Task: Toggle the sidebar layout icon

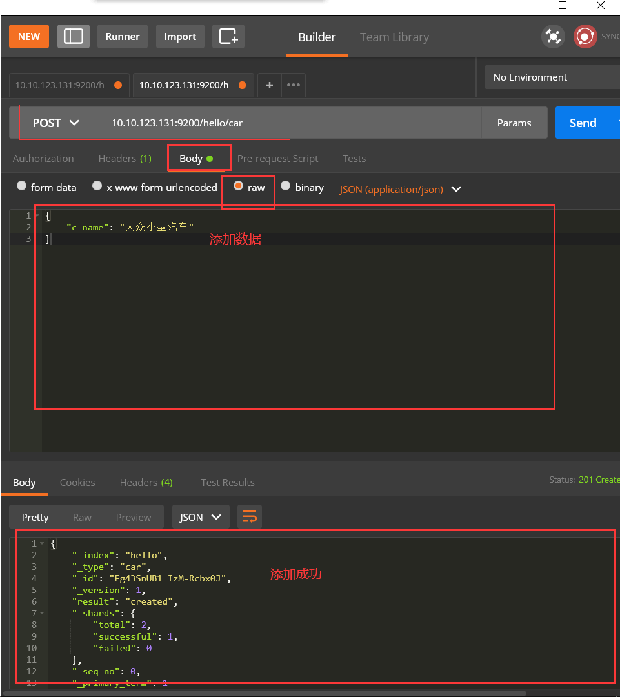Action: [74, 36]
